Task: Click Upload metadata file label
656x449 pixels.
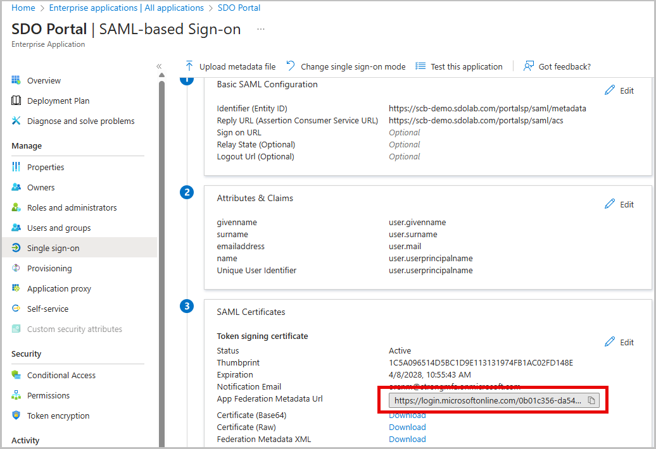Action: pos(237,66)
